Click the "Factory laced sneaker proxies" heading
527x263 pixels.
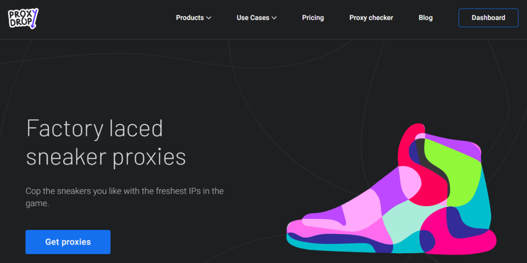pyautogui.click(x=106, y=142)
